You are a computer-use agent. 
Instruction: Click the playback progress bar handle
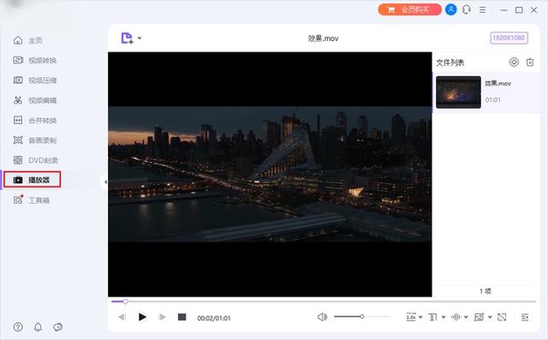(125, 301)
